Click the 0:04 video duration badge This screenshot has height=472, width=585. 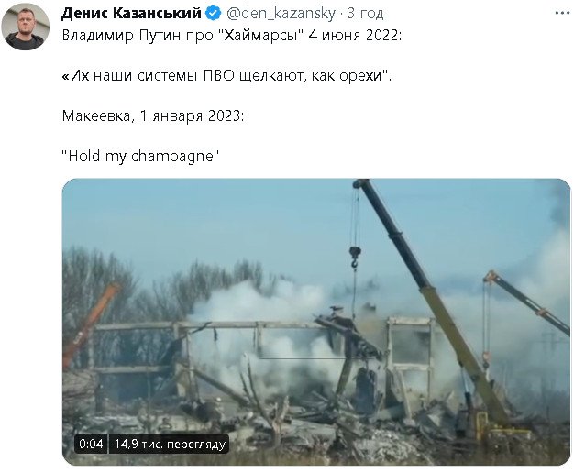[91, 444]
